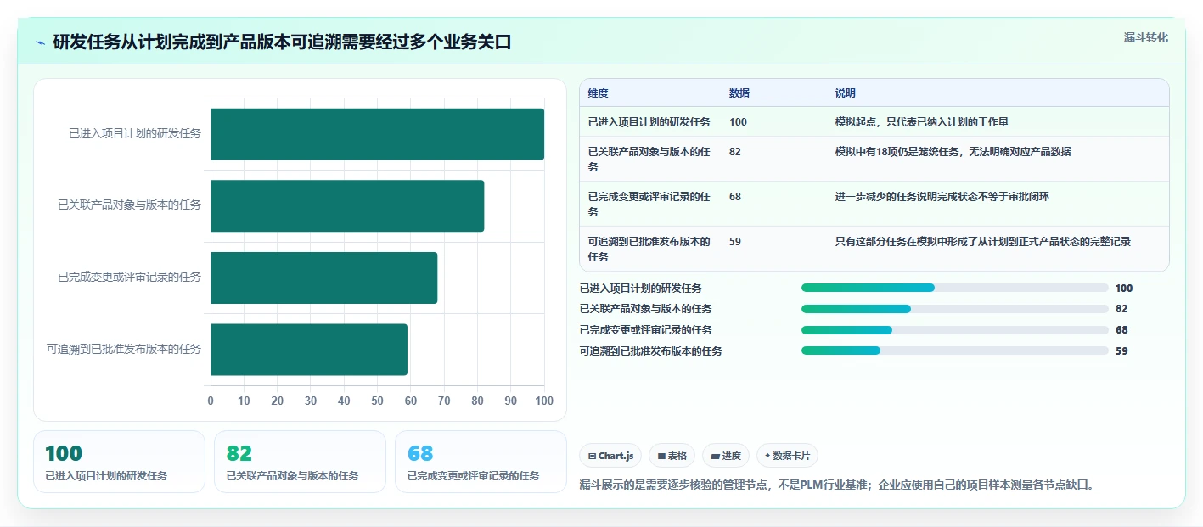Click the 数据 column header
Viewport: 1203px width, 527px height.
coord(739,93)
